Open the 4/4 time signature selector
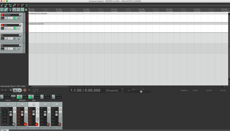 click(128, 90)
